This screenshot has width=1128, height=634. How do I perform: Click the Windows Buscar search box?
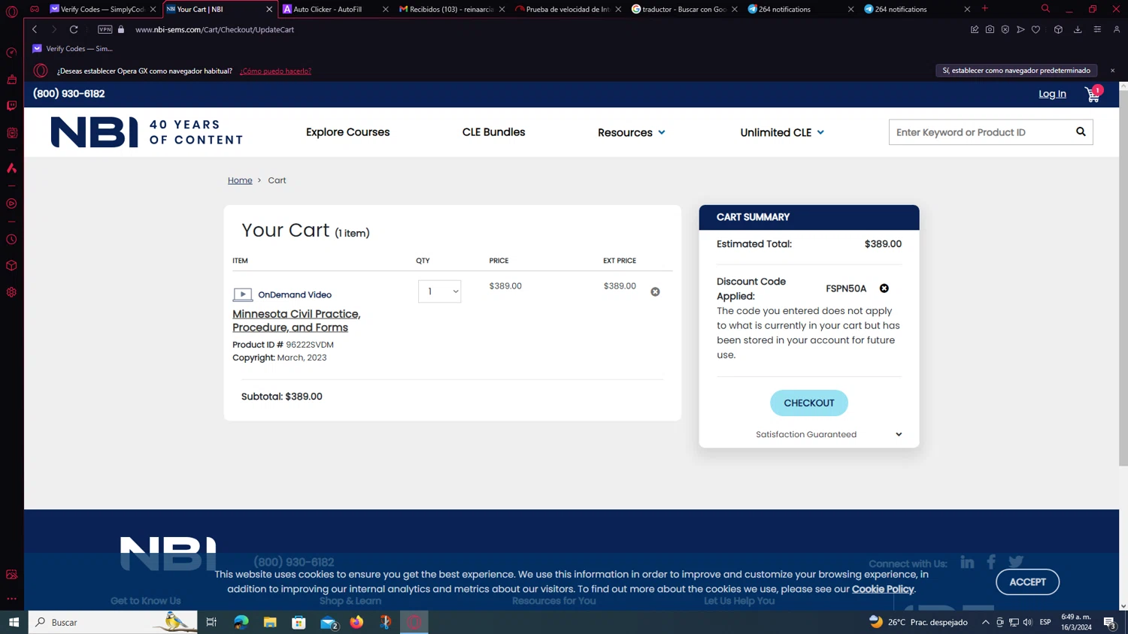[x=113, y=622]
